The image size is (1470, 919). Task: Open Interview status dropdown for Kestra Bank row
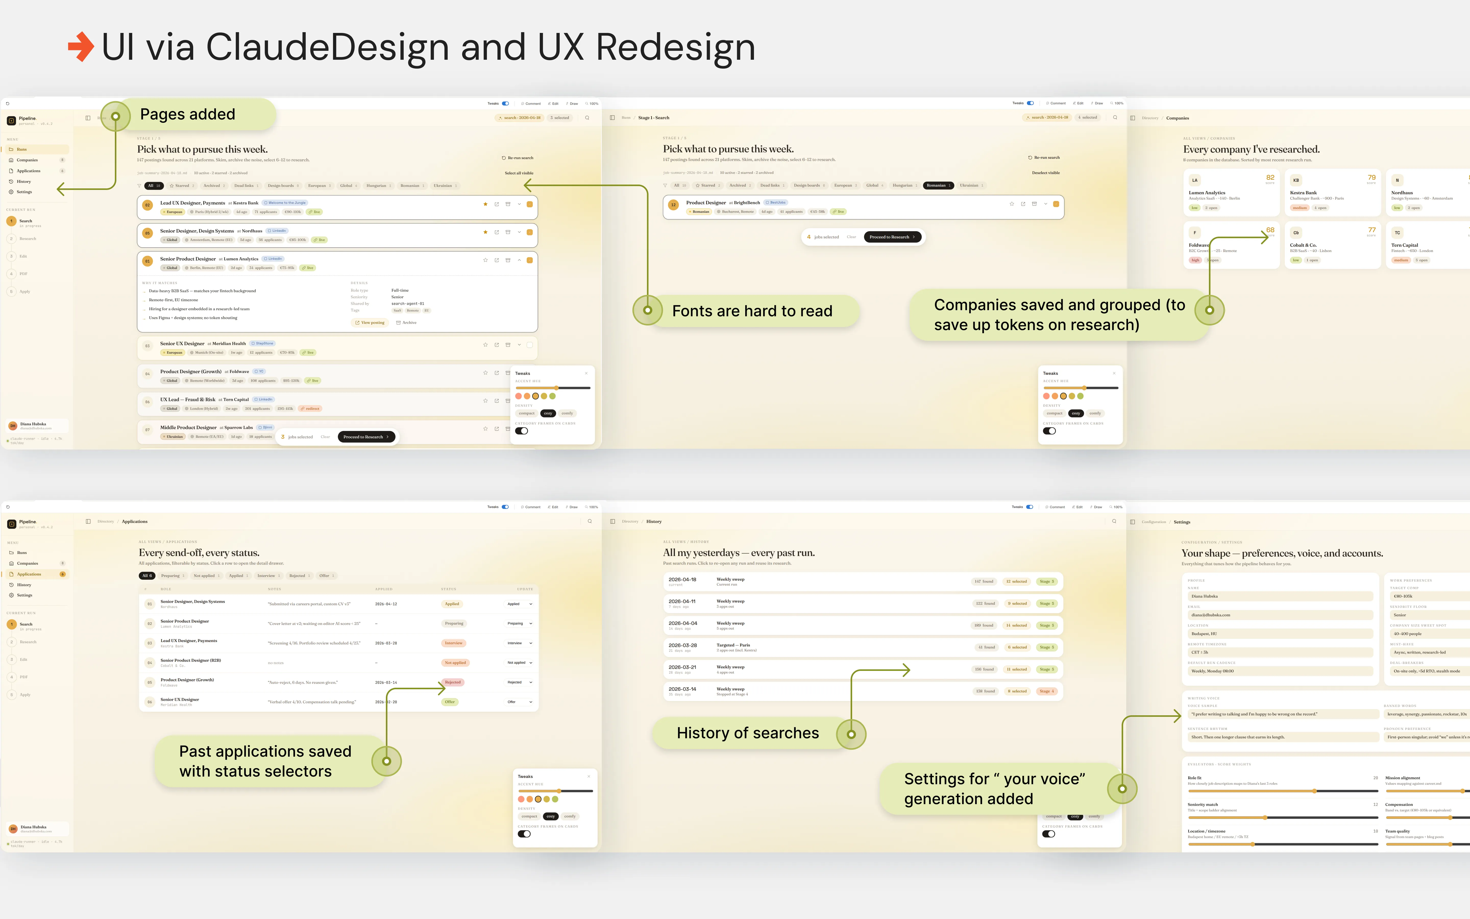click(520, 643)
